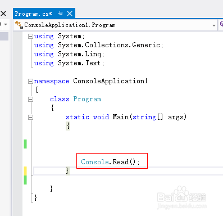
Task: Pin the Program.cs tab
Action: click(x=60, y=13)
